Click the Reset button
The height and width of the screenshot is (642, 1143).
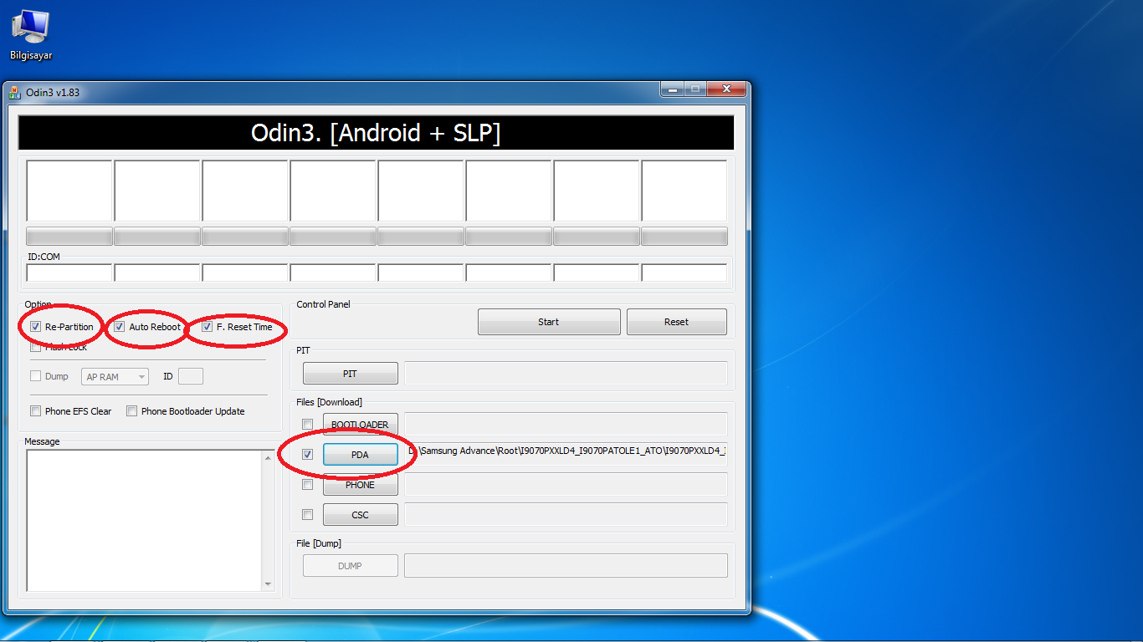677,322
